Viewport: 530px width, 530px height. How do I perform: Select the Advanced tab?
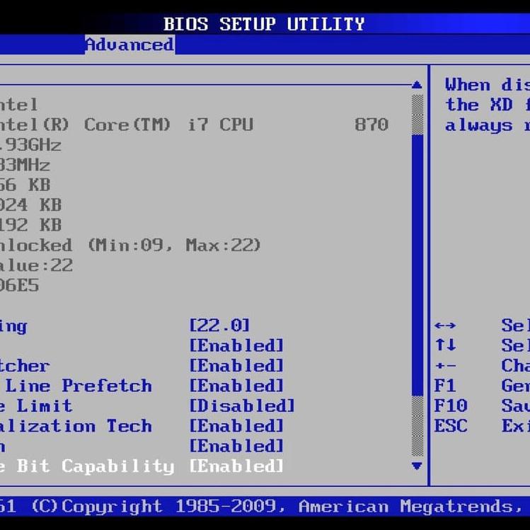point(129,45)
